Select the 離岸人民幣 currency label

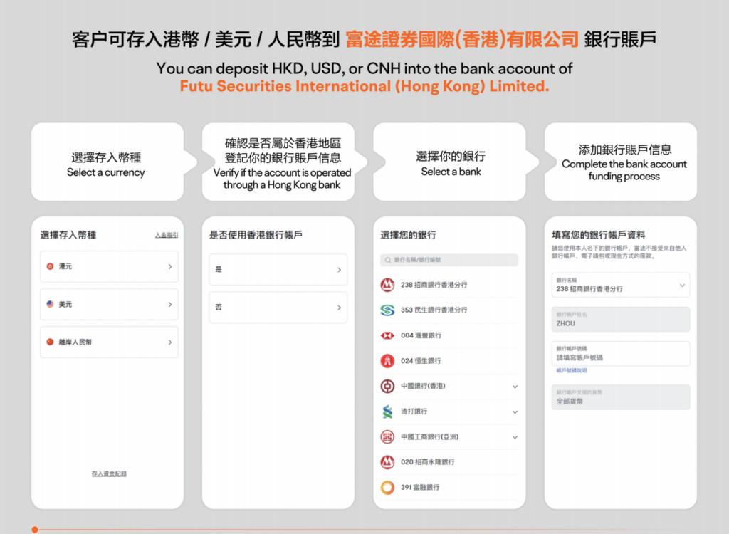point(75,342)
